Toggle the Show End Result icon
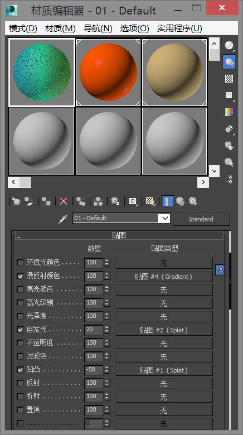This screenshot has width=243, height=435. coord(168,201)
